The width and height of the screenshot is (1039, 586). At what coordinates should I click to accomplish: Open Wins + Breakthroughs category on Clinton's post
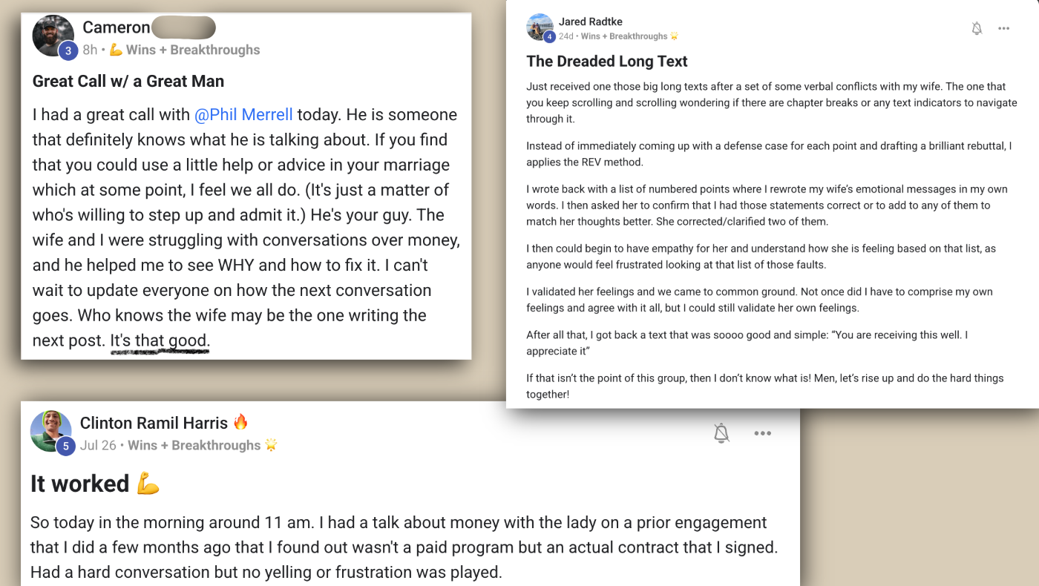pos(194,445)
